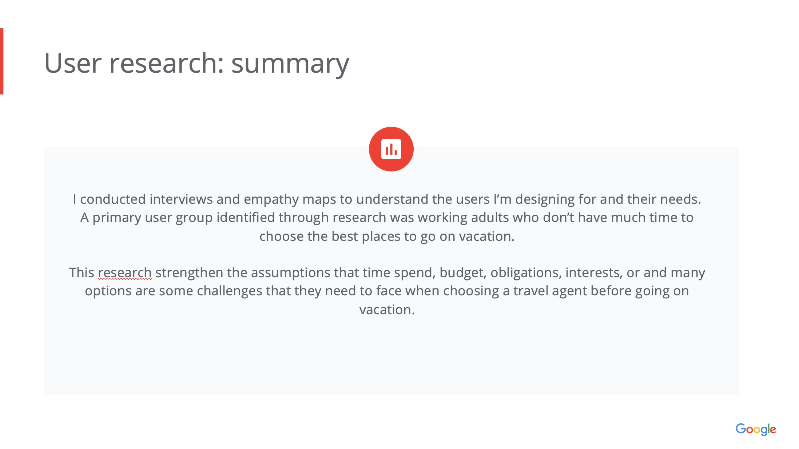
Task: Click the underlined word 'research'
Action: [125, 272]
